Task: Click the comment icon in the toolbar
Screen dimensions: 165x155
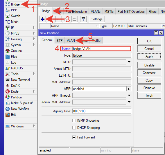Action: pyautogui.click(x=74, y=19)
